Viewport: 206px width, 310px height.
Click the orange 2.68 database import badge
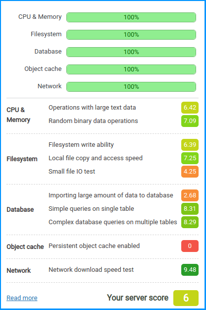coord(190,195)
